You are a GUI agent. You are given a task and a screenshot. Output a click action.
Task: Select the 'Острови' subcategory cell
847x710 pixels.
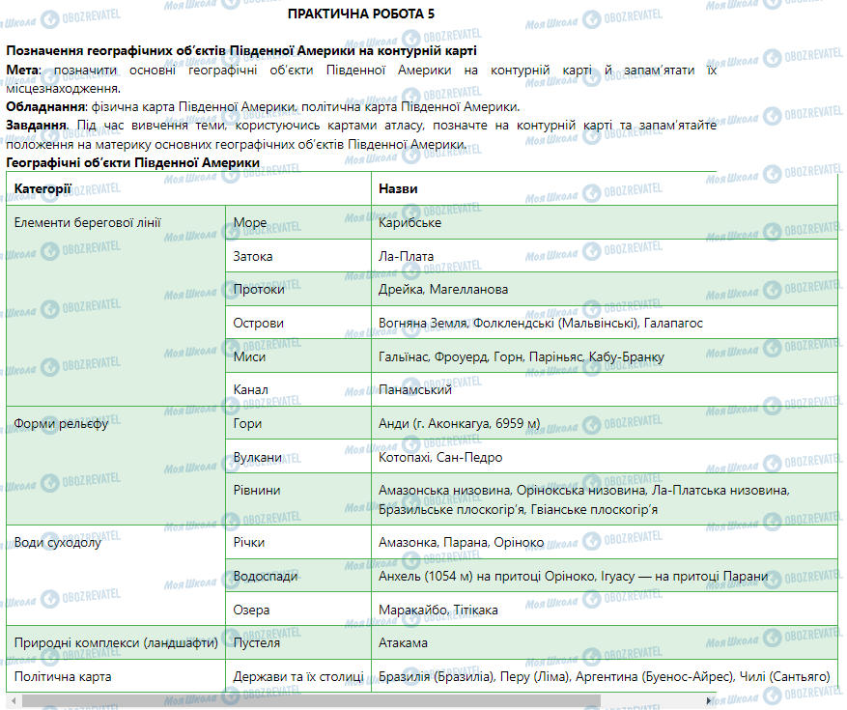click(x=259, y=324)
